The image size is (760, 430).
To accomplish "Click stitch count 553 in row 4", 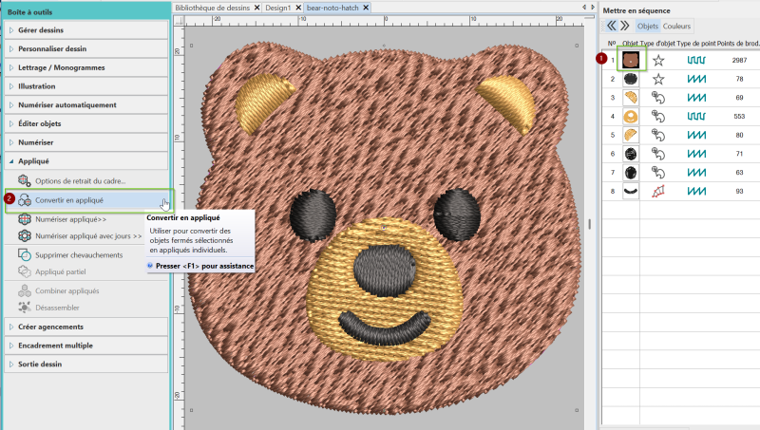I will pyautogui.click(x=739, y=116).
